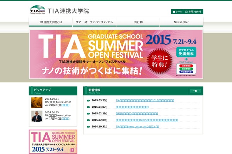
Task: Click the arrow icon on the small festival banner
Action: pos(72,150)
